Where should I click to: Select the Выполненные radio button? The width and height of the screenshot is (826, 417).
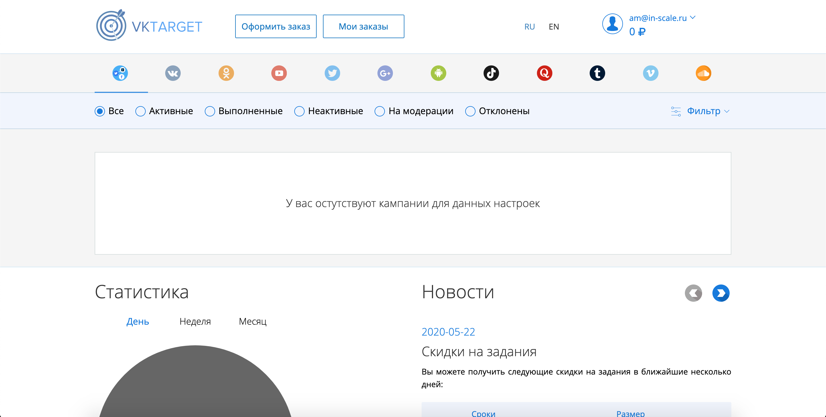[x=210, y=111]
